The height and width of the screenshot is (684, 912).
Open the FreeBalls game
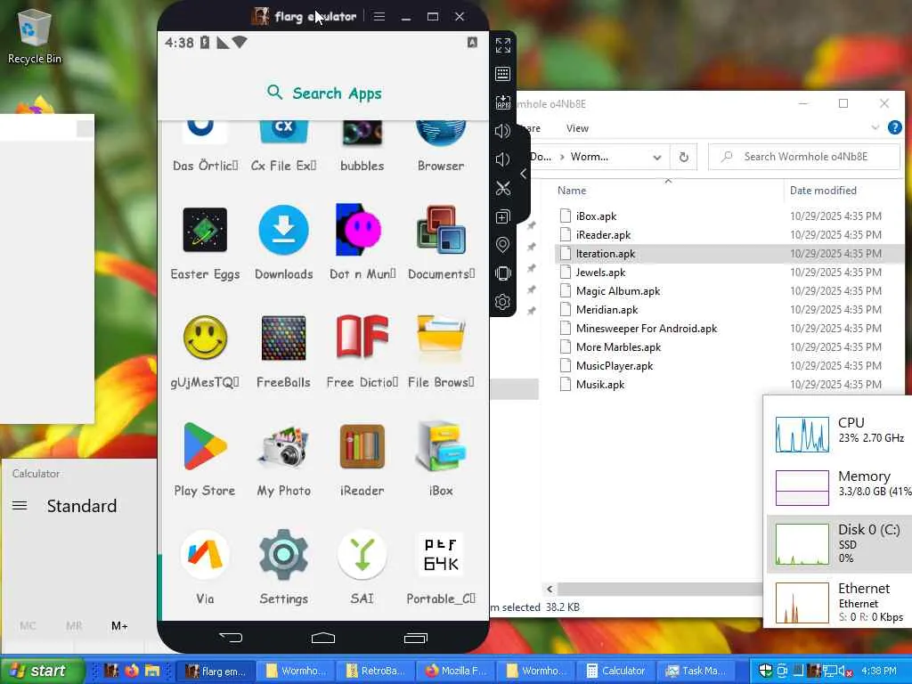(283, 338)
